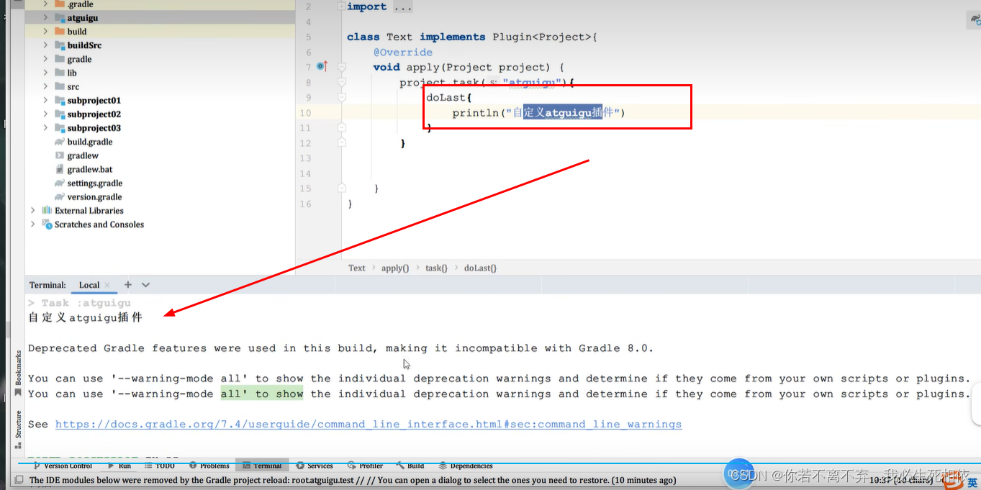Screen dimensions: 981x490
Task: Click line number 10 in the gutter
Action: (306, 112)
